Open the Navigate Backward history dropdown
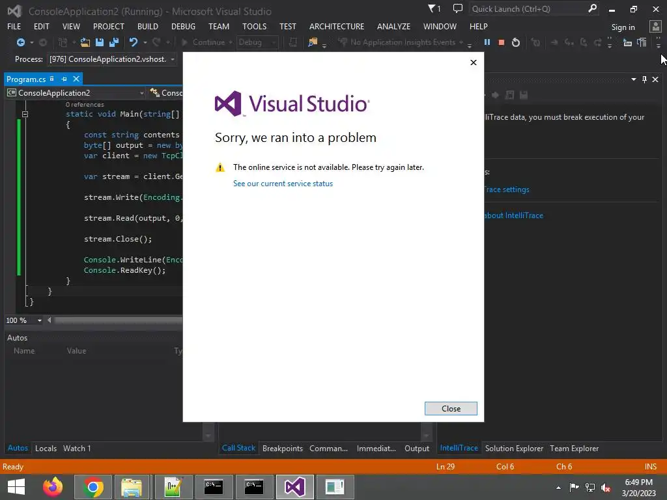Image resolution: width=667 pixels, height=500 pixels. [x=31, y=42]
